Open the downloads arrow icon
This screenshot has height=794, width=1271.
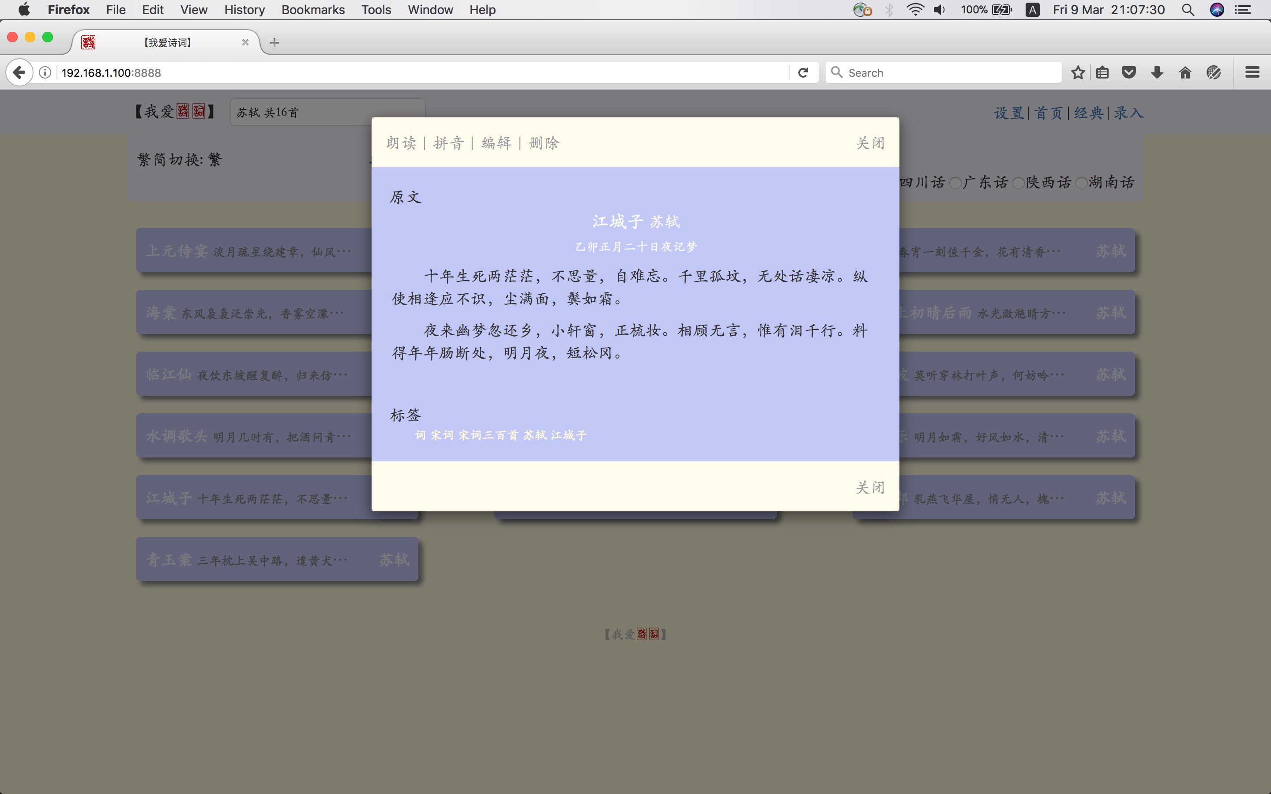point(1157,72)
